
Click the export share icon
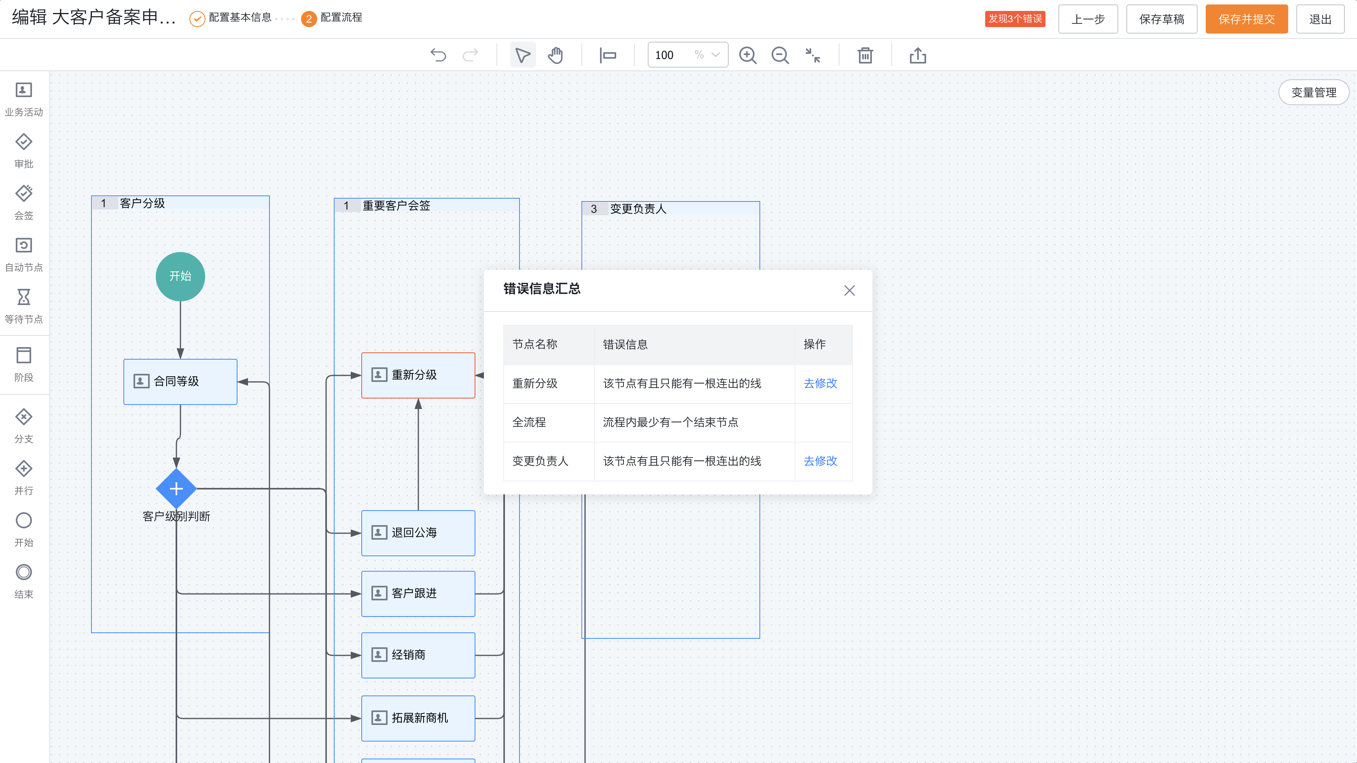coord(918,55)
